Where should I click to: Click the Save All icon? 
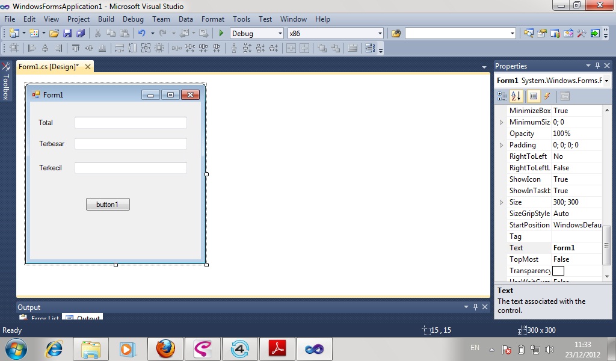81,33
